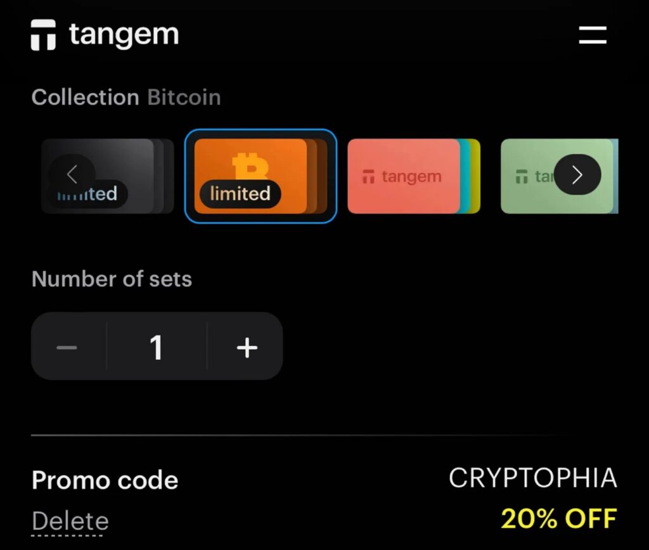Open the hamburger menu
Screen dimensions: 649x550
593,35
